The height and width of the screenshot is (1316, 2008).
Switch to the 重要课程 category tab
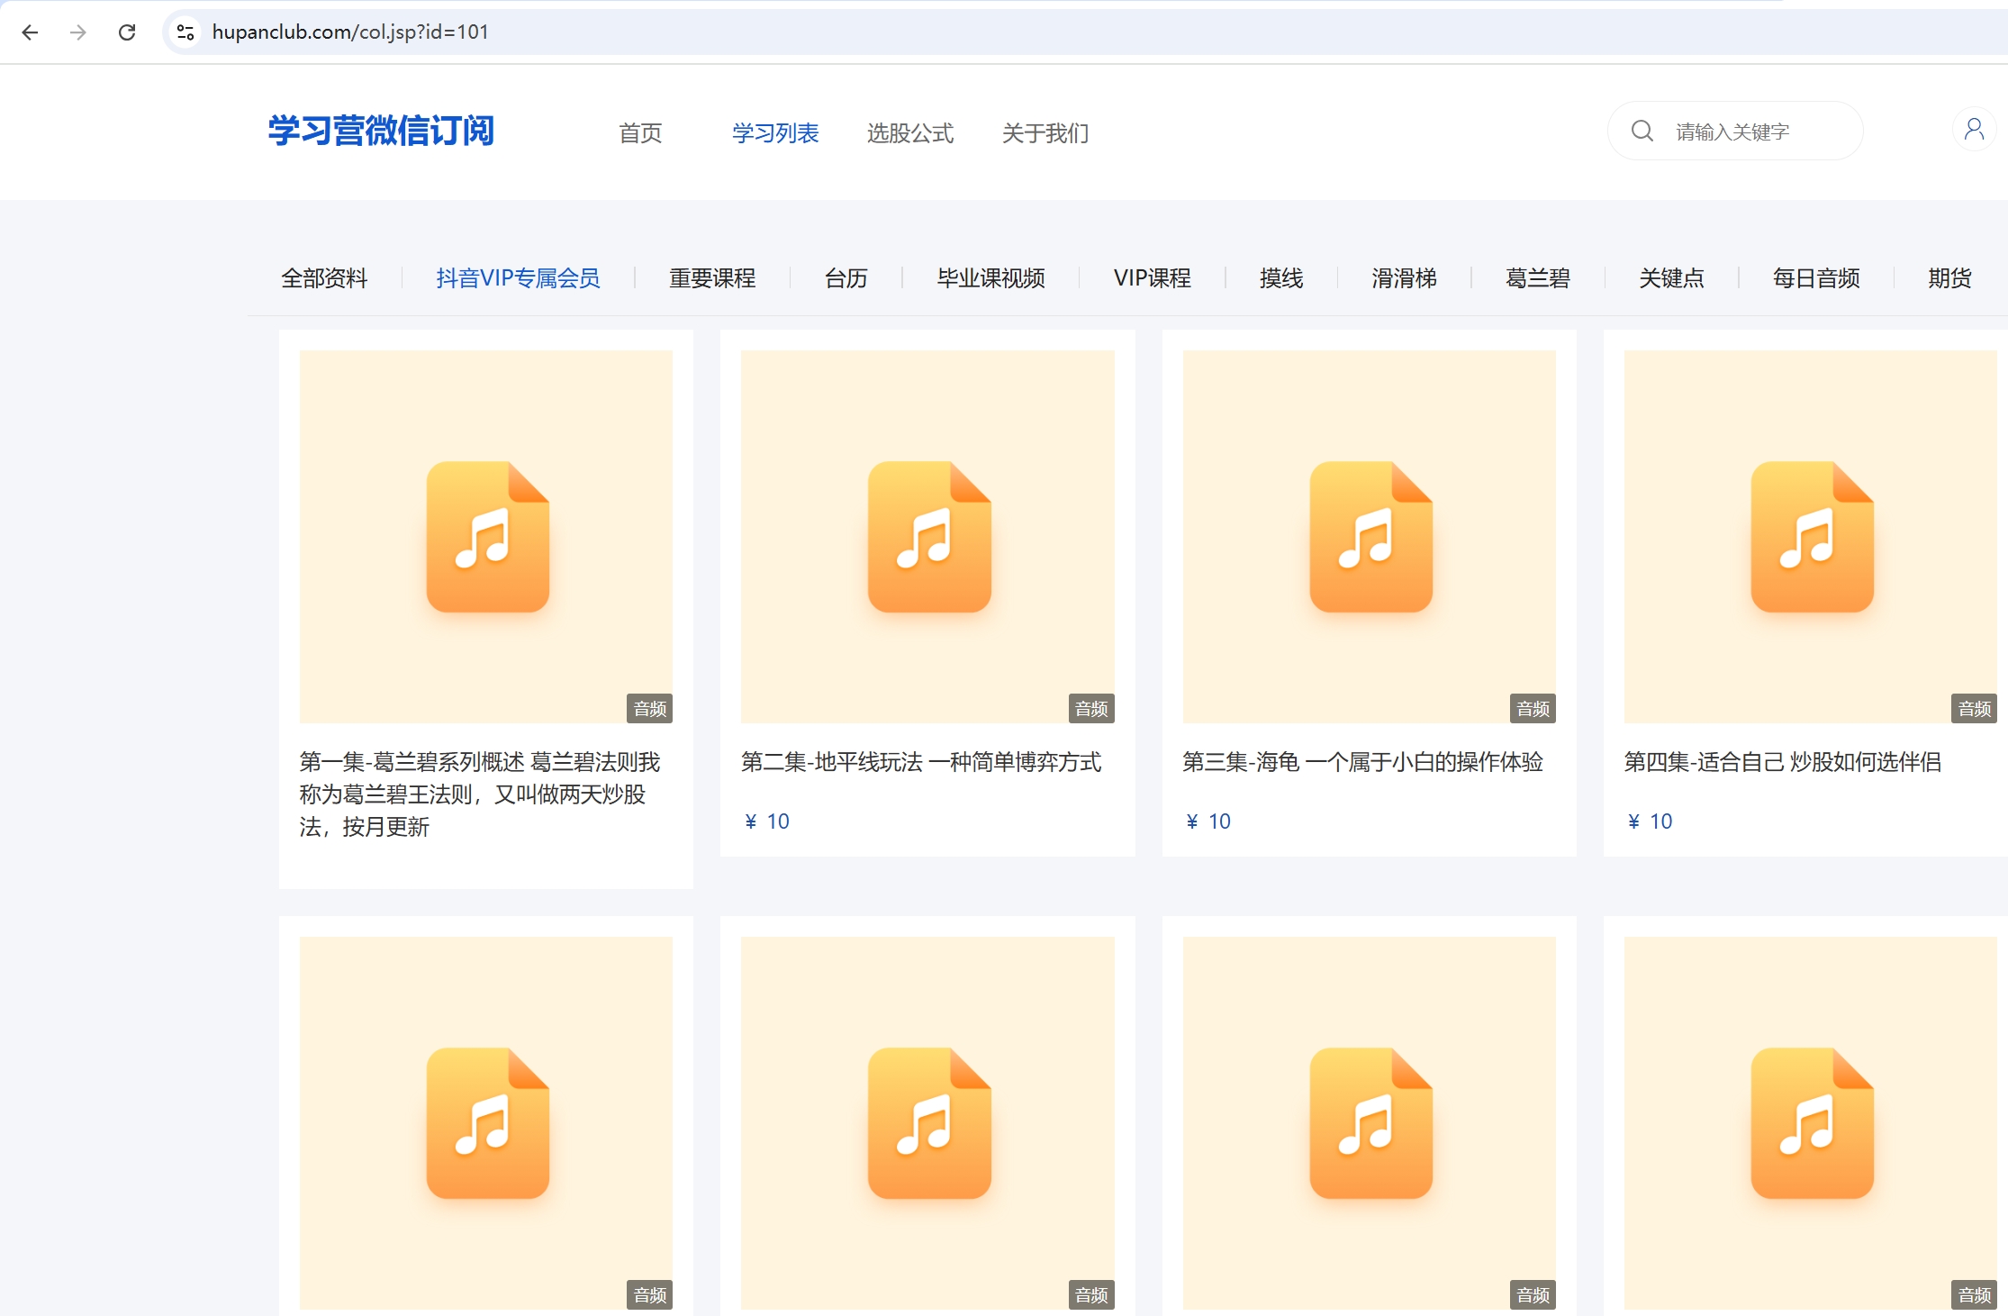click(x=711, y=278)
